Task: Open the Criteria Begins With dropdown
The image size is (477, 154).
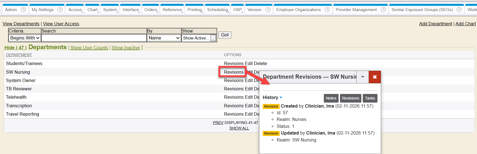Action: click(x=25, y=38)
